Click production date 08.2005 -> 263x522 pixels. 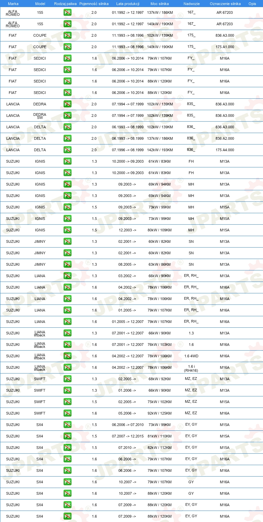[x=127, y=264]
